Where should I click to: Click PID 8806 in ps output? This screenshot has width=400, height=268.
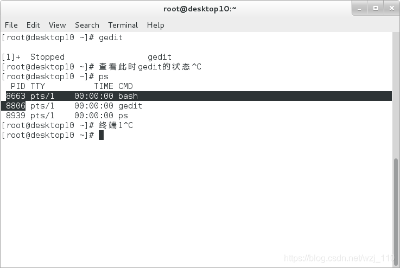click(16, 106)
